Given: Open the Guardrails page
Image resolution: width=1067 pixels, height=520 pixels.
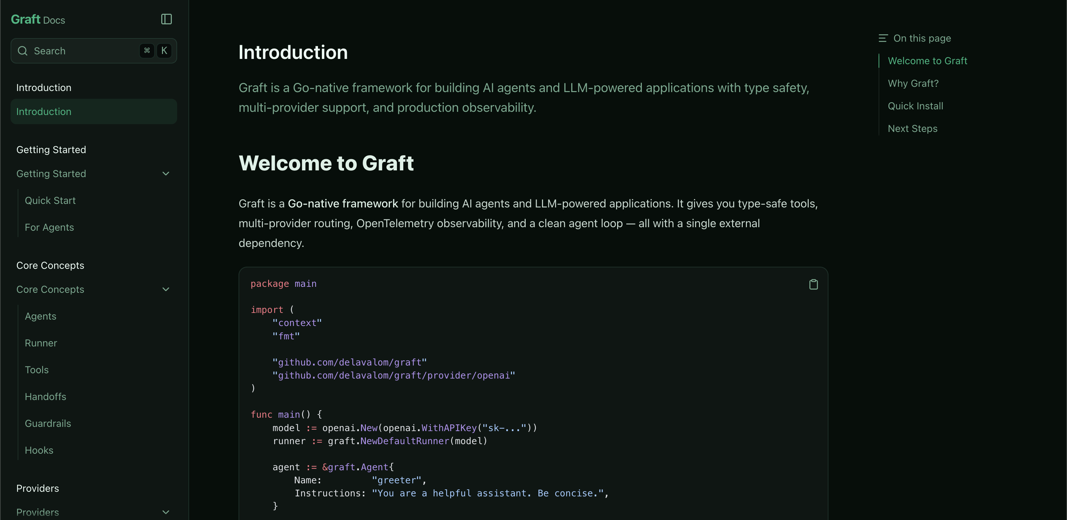Looking at the screenshot, I should click(48, 423).
